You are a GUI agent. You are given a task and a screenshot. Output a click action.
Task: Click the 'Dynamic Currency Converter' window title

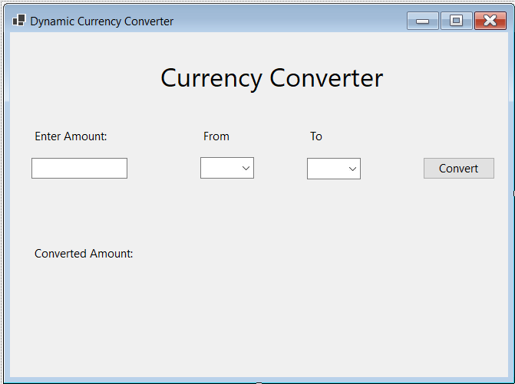102,21
